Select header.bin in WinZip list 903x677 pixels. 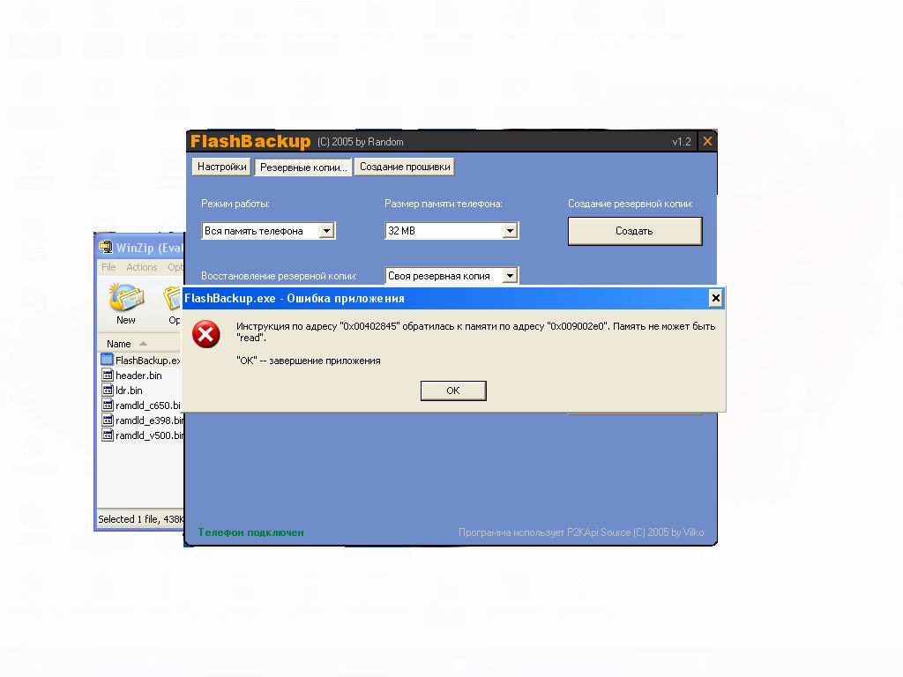tap(138, 376)
